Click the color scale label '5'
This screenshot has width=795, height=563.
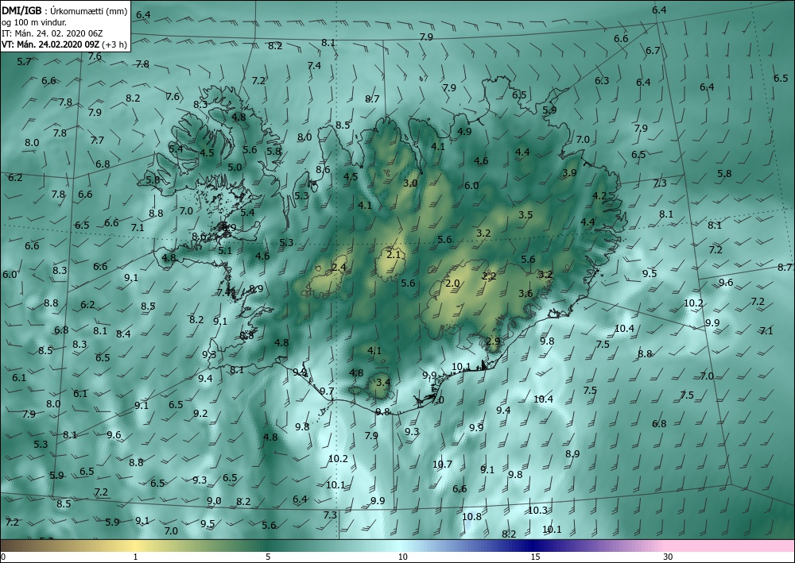point(268,557)
